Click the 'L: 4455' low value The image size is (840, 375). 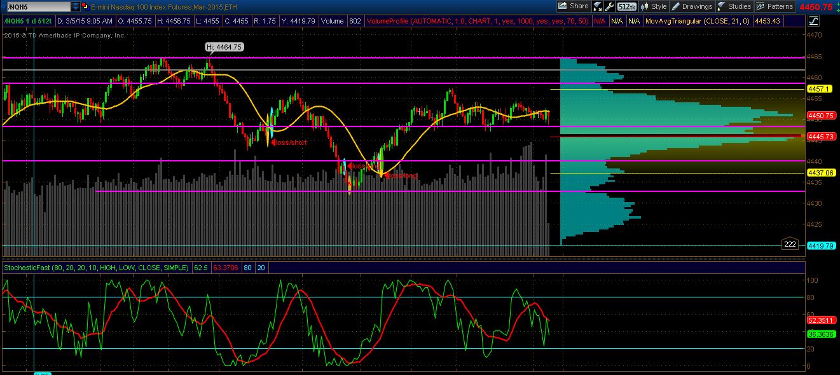[207, 21]
